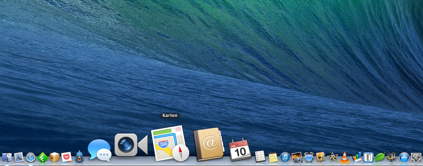This screenshot has width=423, height=166.
Task: Open iTunes music note icon
Action: pos(285,157)
